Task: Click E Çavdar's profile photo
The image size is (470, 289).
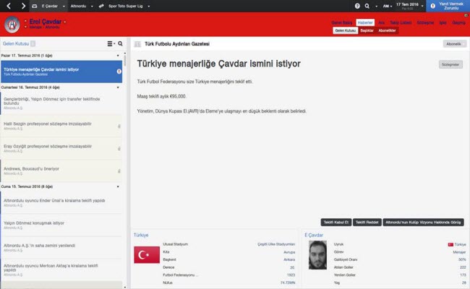Action: (x=317, y=254)
